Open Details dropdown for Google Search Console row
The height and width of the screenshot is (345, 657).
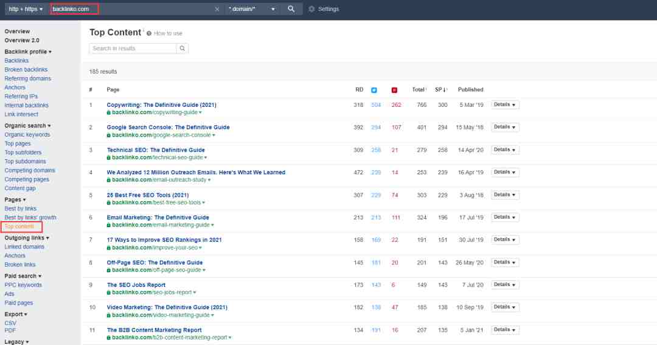coord(505,127)
